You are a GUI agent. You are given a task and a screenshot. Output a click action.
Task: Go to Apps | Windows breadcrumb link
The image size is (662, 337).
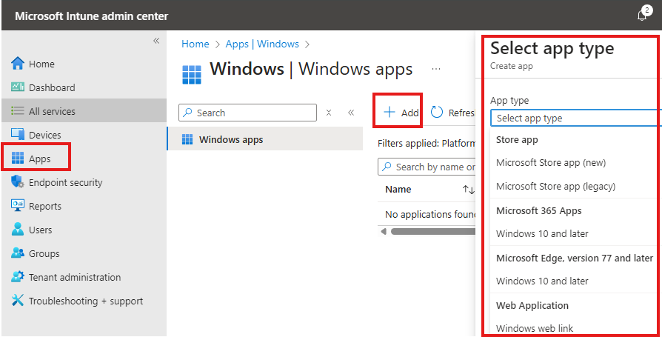pyautogui.click(x=262, y=44)
